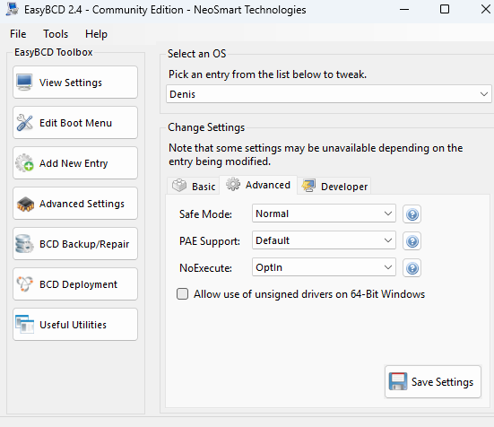The image size is (494, 427).
Task: Expand the NoExecute dropdown
Action: pyautogui.click(x=324, y=267)
